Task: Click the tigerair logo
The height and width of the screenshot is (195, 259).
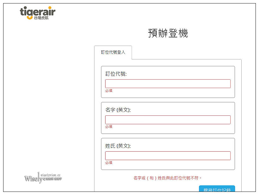Action: coord(38,12)
